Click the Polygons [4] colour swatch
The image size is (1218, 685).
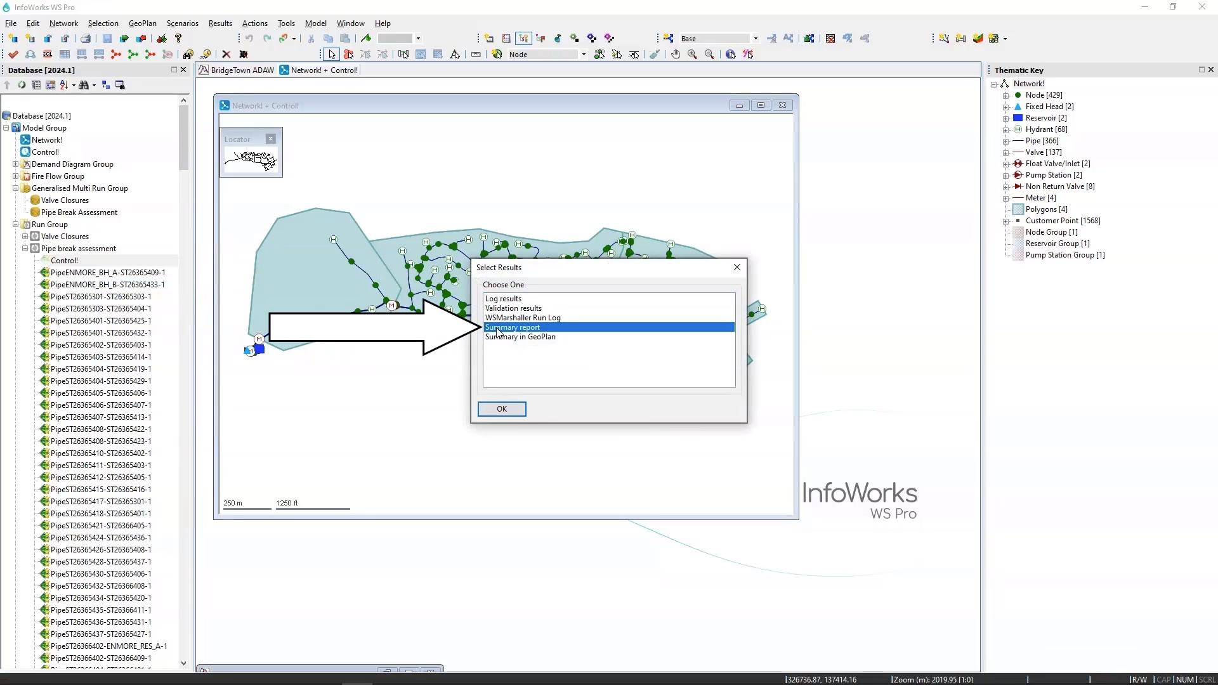pyautogui.click(x=1018, y=209)
